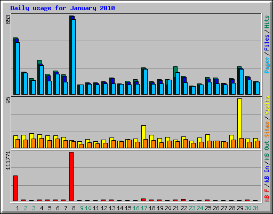The height and width of the screenshot is (214, 273).
Task: Click the orange sites bar for day 1
Action: pos(18,144)
